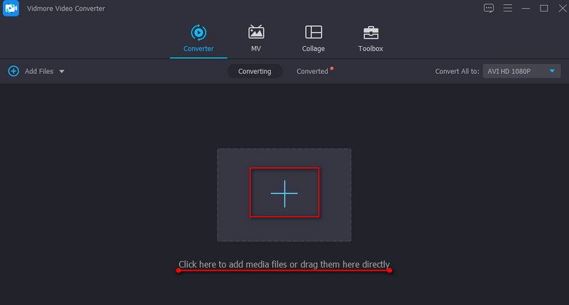This screenshot has height=305, width=569.
Task: Open the feedback chat icon in title bar
Action: click(489, 8)
